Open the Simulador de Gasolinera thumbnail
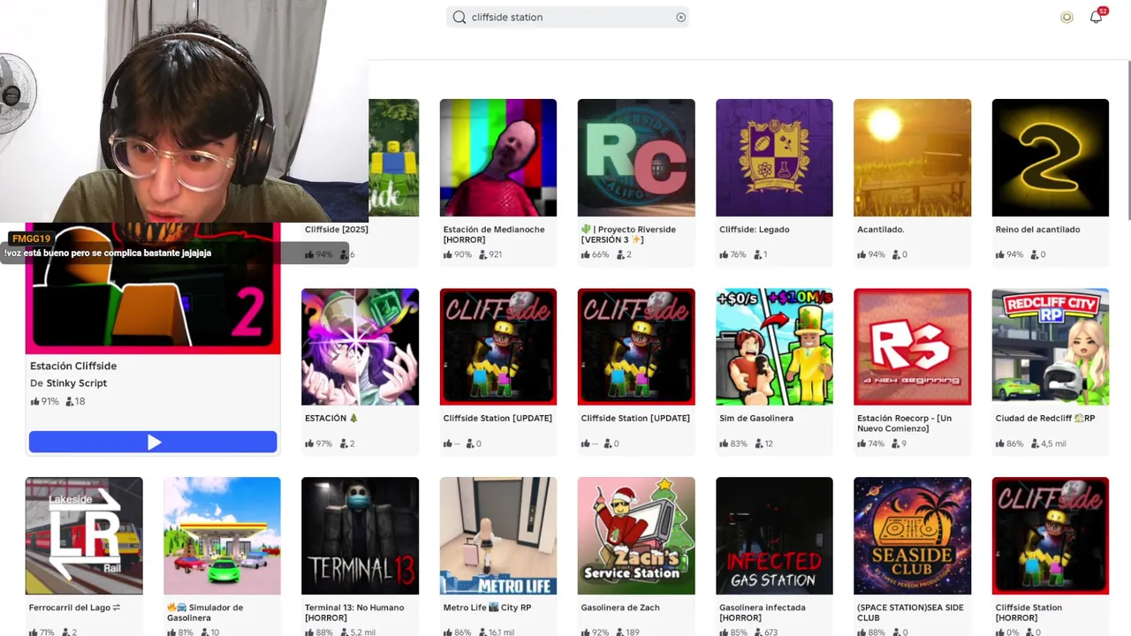Viewport: 1131px width, 636px height. 222,535
